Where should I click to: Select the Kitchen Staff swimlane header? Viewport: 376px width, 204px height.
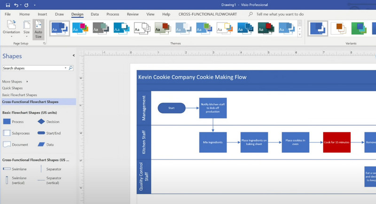(144, 142)
